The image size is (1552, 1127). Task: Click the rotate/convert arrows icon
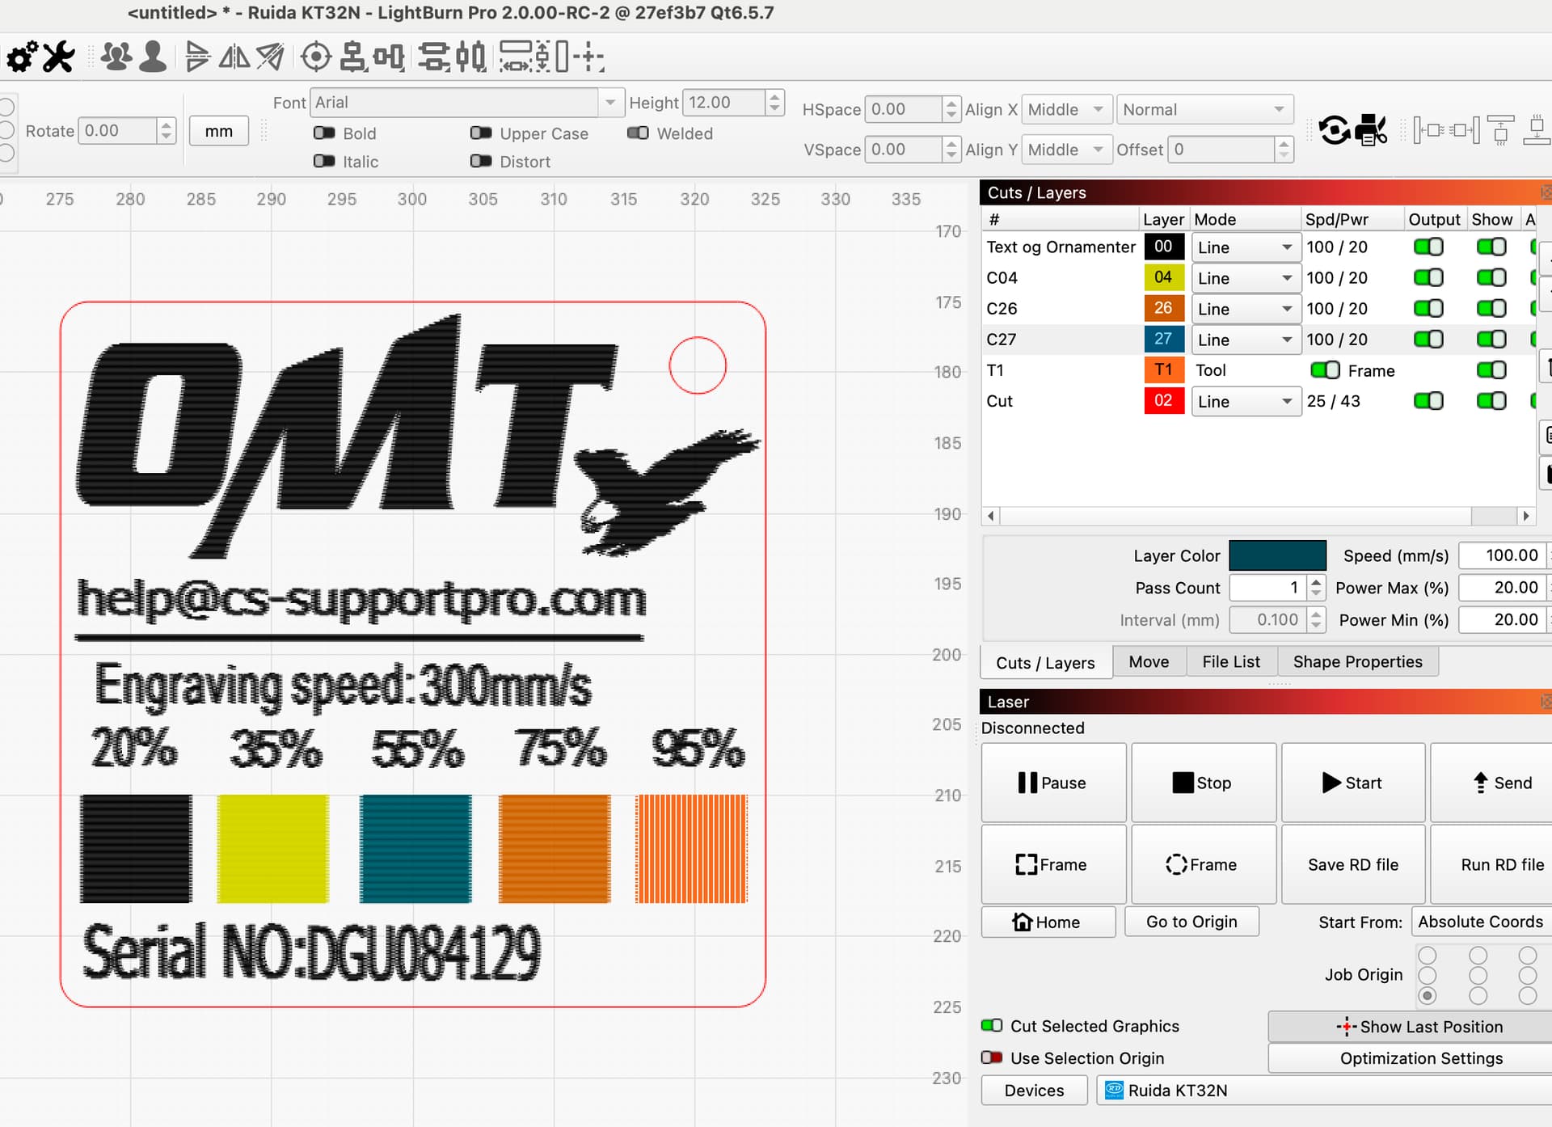click(x=1335, y=129)
